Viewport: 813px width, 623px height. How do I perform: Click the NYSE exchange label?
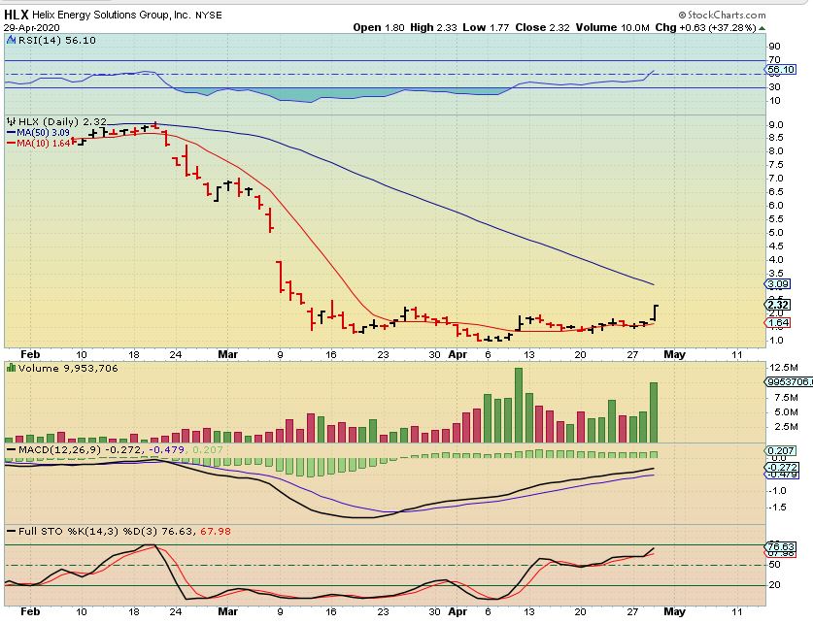[209, 16]
